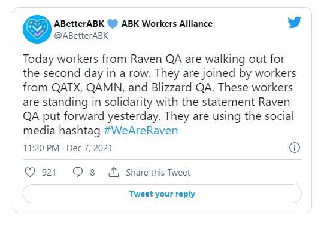Click the reply speech bubble icon

(78, 172)
